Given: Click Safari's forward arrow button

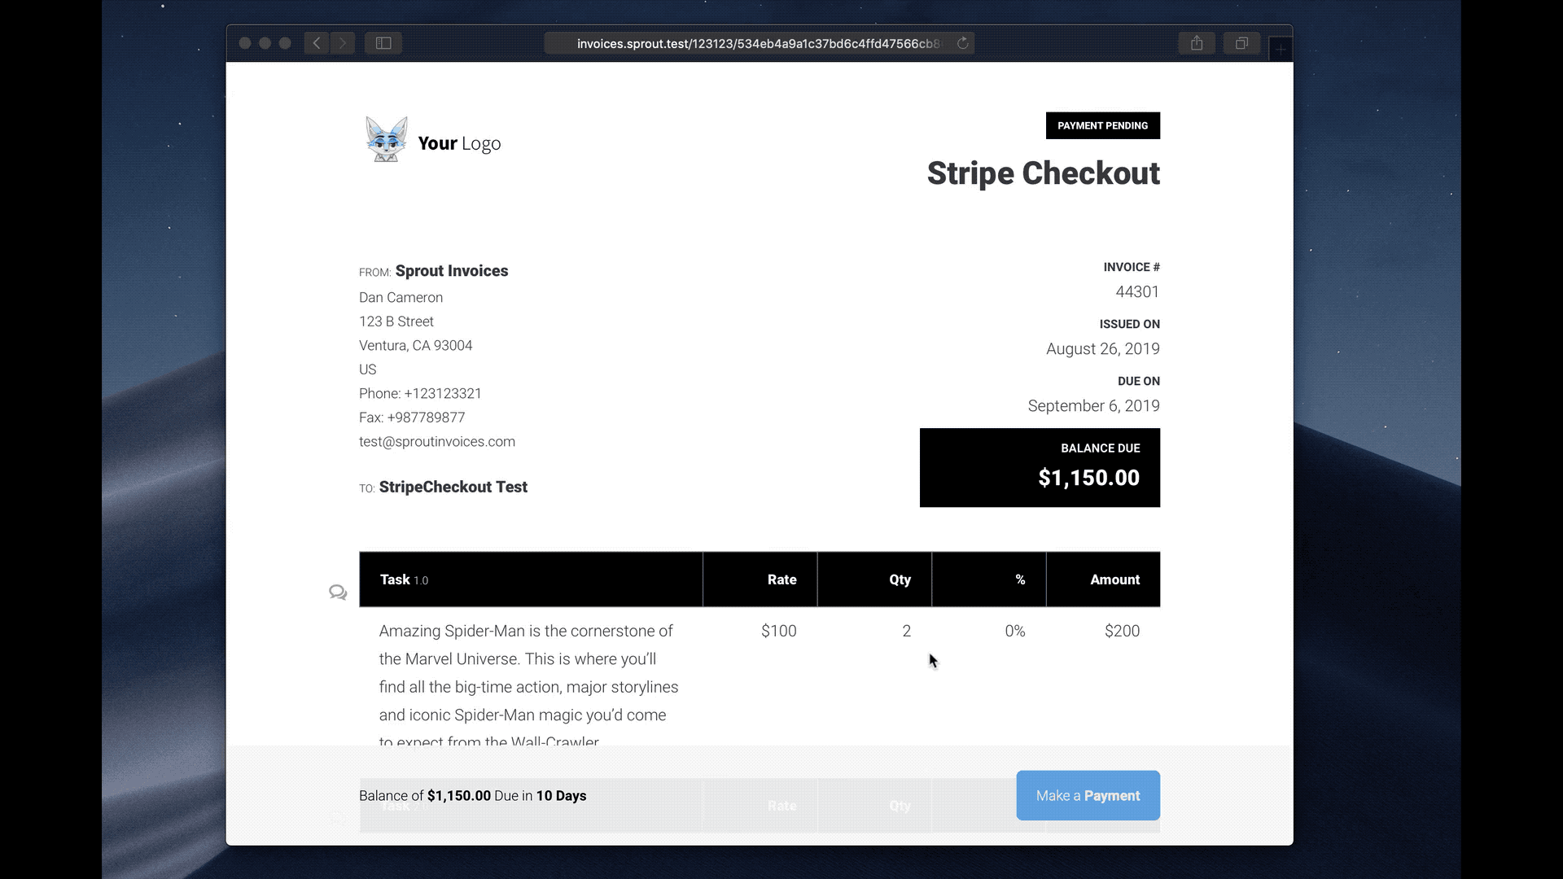Looking at the screenshot, I should (343, 43).
